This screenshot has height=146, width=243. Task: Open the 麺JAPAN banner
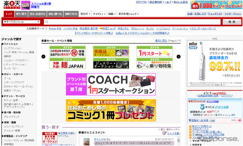68,63
